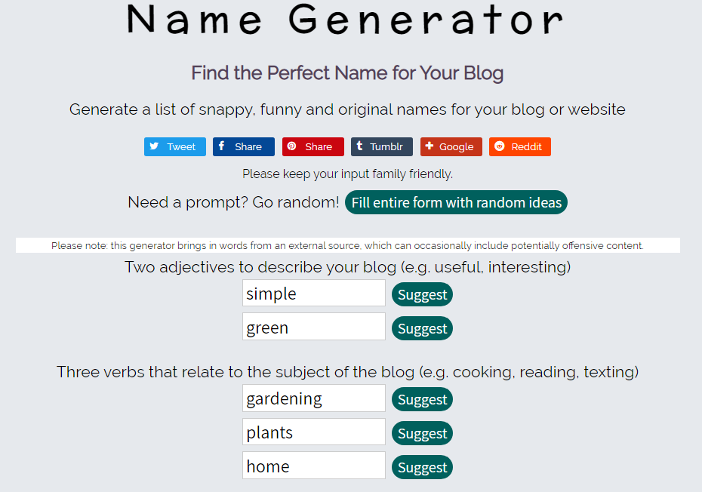
Task: Click Suggest next to the "plants" field
Action: tap(422, 433)
